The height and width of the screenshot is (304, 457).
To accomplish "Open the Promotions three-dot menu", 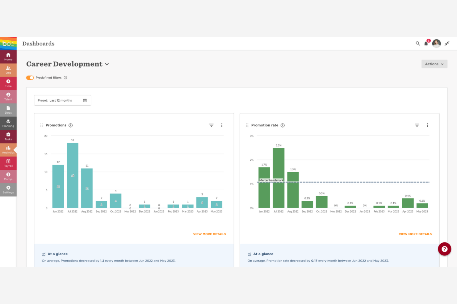I will click(x=222, y=125).
